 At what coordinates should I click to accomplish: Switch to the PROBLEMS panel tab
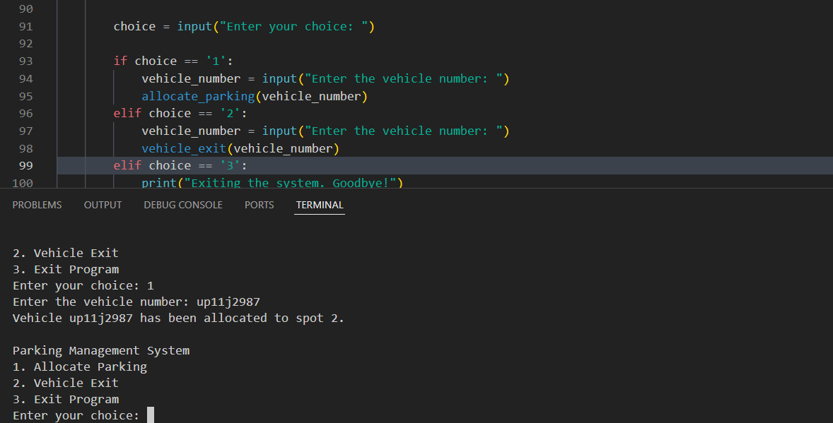pyautogui.click(x=37, y=205)
